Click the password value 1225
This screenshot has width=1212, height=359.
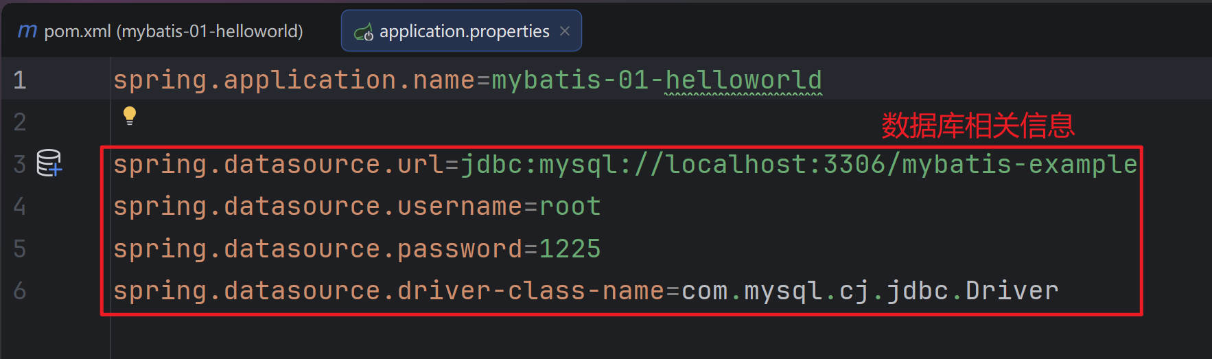(570, 248)
